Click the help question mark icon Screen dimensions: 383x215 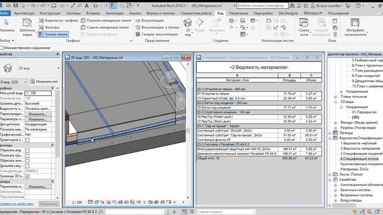358,5
